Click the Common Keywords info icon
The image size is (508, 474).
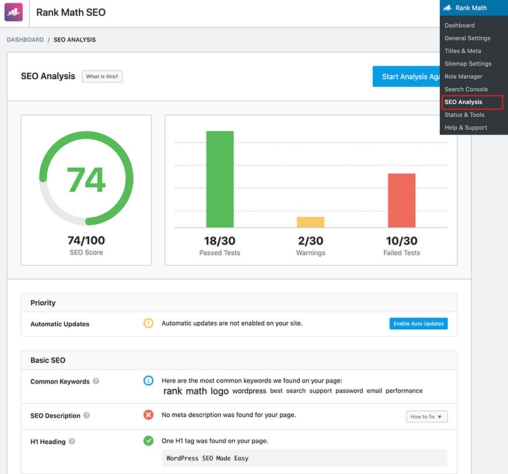point(148,380)
